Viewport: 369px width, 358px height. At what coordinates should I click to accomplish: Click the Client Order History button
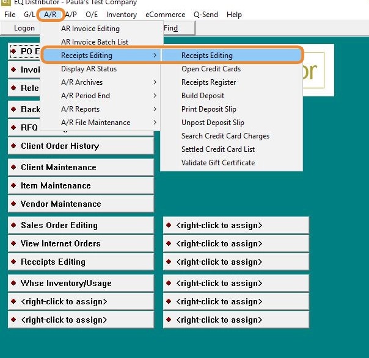coord(81,146)
